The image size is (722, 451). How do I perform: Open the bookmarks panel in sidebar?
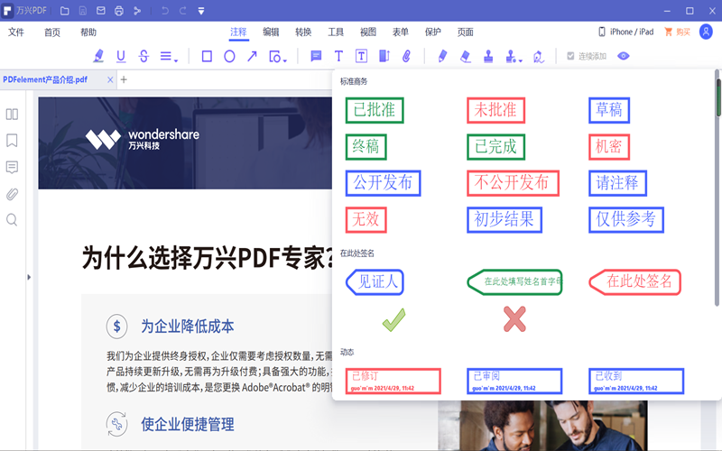pyautogui.click(x=12, y=141)
